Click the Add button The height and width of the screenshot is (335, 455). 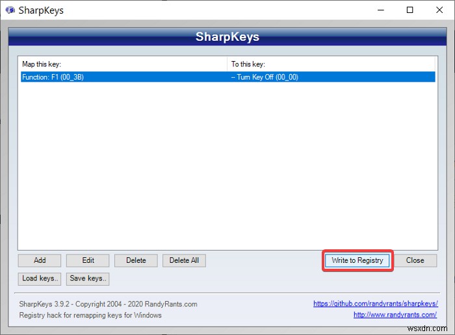(x=40, y=260)
